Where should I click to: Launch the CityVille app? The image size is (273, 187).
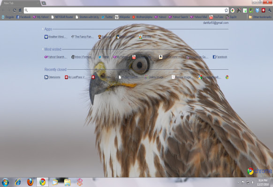(x=145, y=37)
